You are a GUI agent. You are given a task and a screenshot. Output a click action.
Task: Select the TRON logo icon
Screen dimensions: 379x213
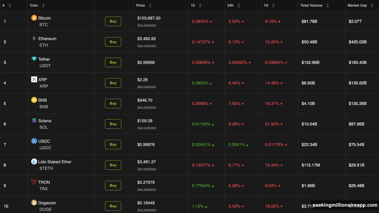[34, 182]
